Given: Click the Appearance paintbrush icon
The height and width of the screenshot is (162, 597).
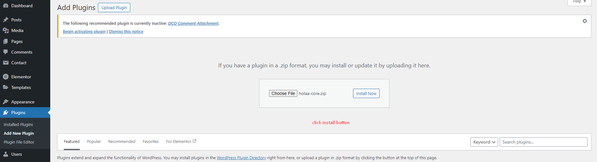Looking at the screenshot, I should coord(6,102).
